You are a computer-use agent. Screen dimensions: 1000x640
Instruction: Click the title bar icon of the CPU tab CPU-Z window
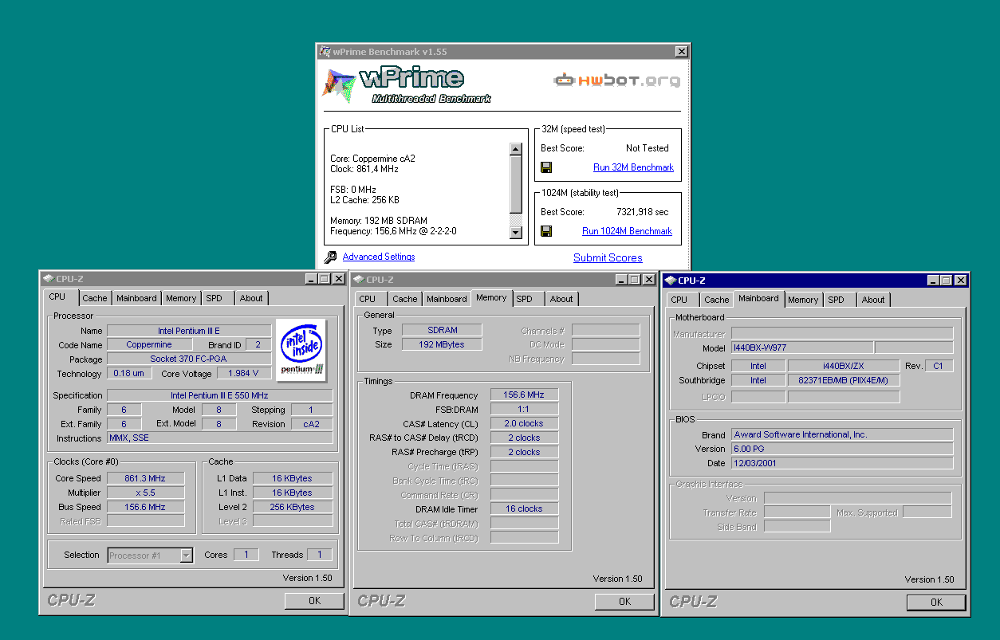point(49,279)
